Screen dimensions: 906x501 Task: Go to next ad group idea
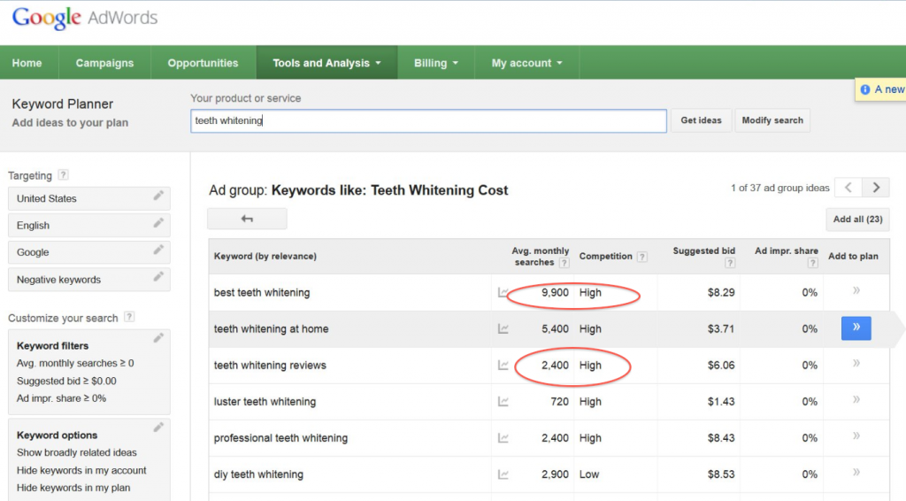876,188
